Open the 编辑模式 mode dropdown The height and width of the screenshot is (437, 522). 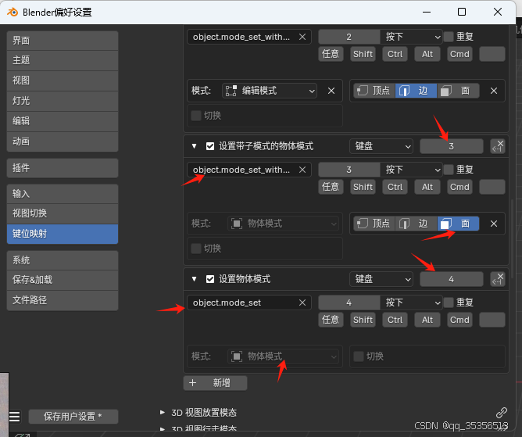[270, 91]
